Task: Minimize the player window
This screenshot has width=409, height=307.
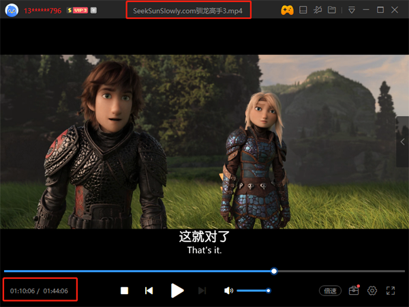Action: 366,10
